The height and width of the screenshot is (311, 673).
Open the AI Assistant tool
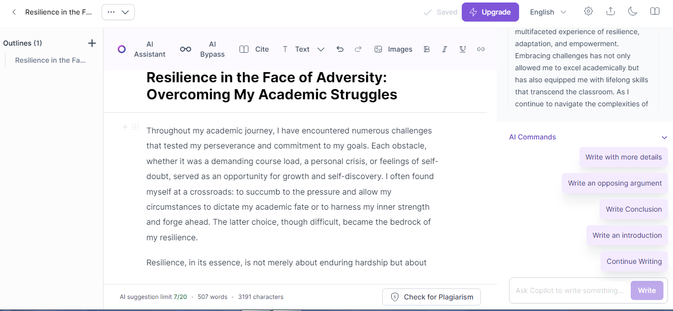pos(141,49)
